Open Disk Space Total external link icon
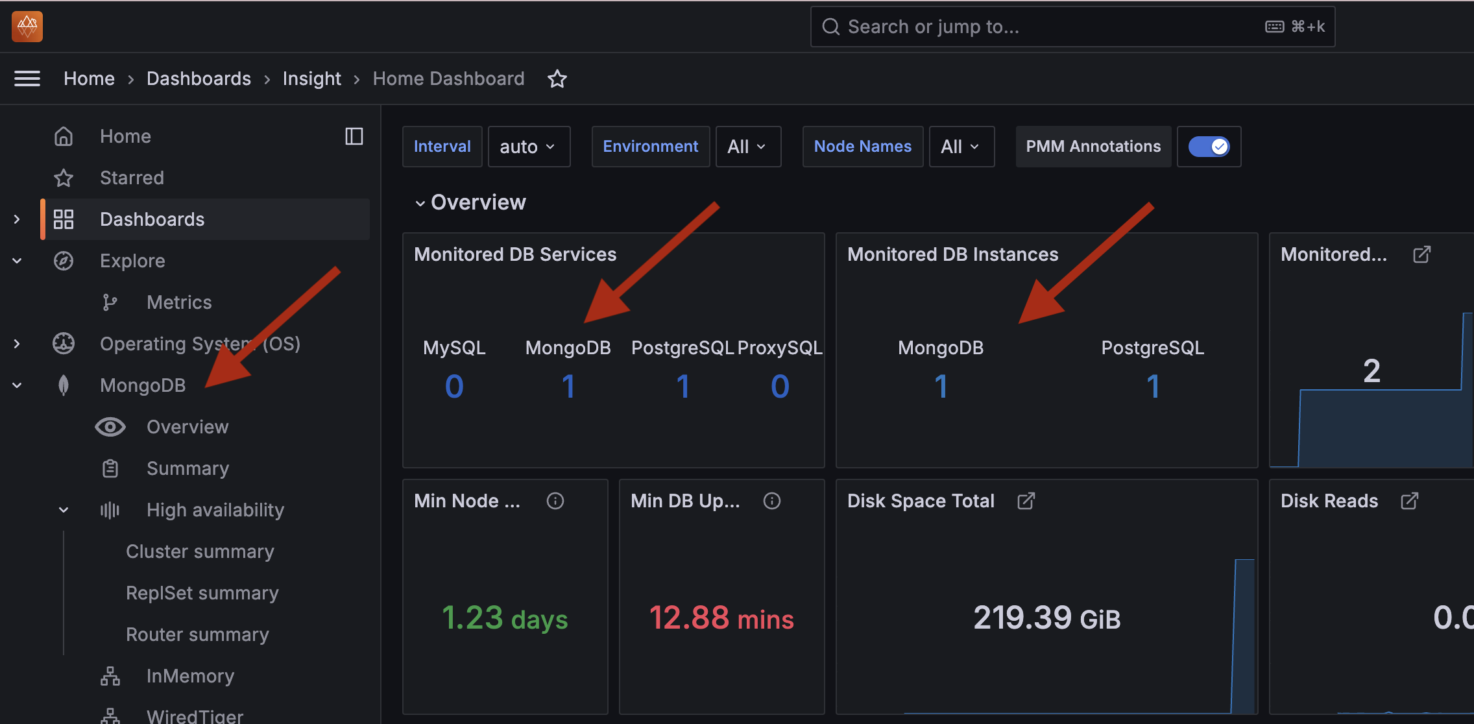Screen dimensions: 1474x724 click(x=1026, y=501)
